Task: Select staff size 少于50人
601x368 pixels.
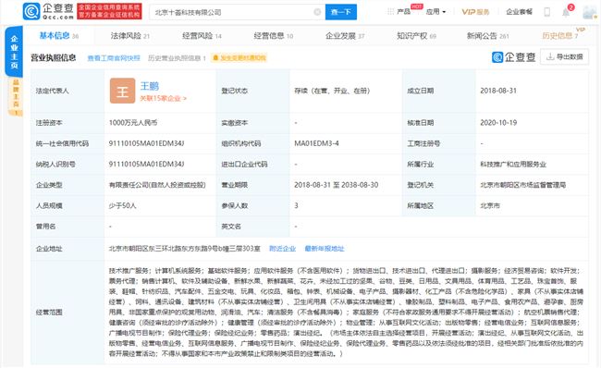Action: click(x=123, y=205)
